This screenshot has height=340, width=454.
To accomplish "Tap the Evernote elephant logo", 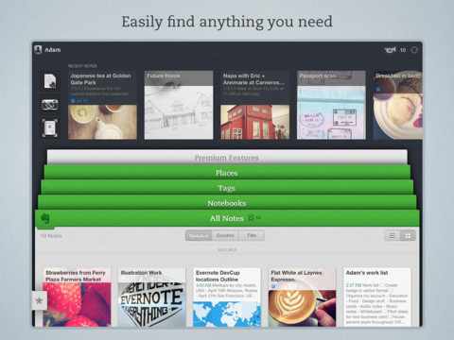I will (x=45, y=218).
